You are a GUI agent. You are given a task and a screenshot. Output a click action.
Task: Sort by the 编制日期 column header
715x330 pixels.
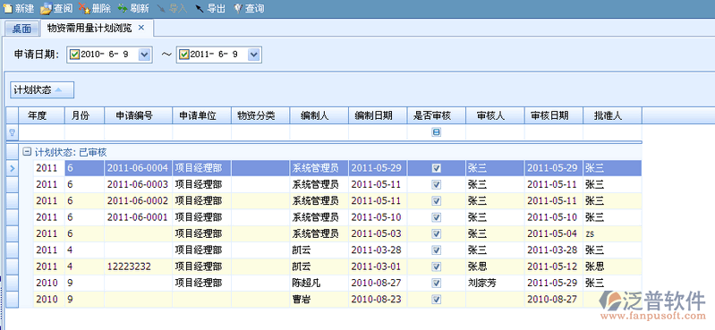tap(378, 115)
